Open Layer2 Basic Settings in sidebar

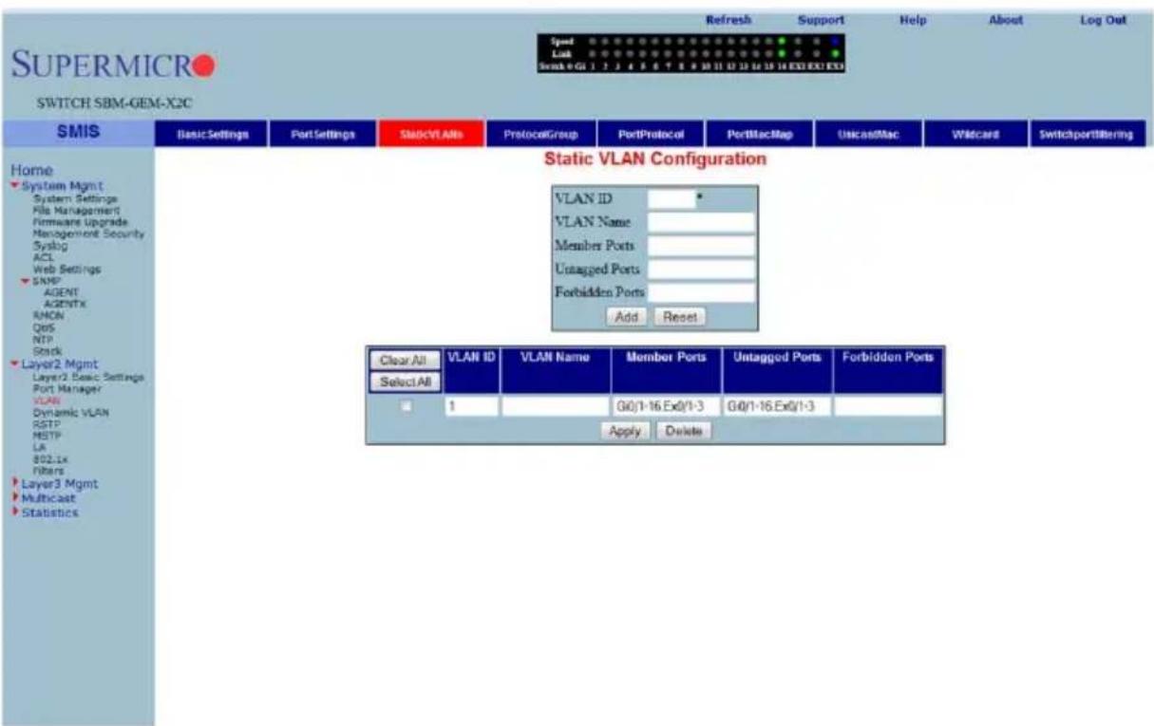pyautogui.click(x=88, y=377)
